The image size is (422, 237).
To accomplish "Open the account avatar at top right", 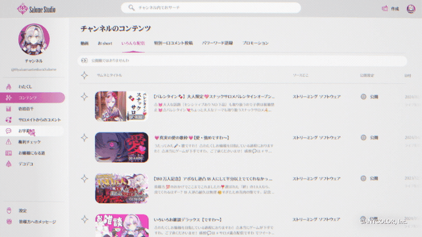I will coord(411,9).
